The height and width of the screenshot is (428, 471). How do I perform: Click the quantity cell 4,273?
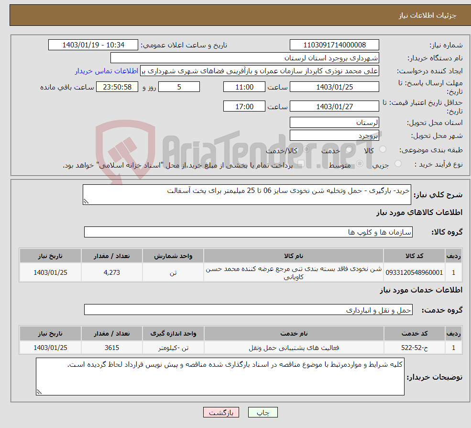coord(111,272)
